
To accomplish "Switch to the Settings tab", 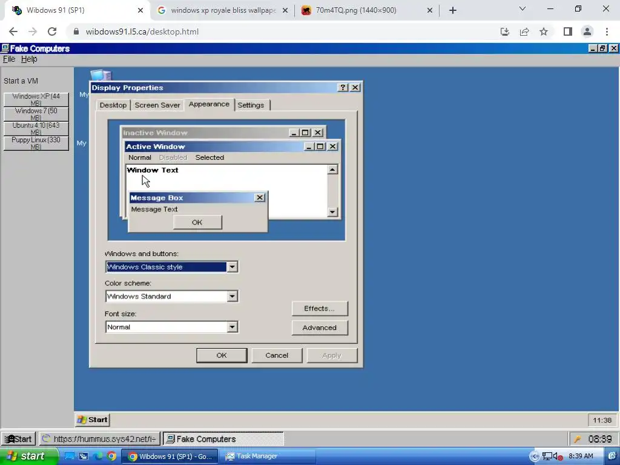I will pyautogui.click(x=251, y=105).
